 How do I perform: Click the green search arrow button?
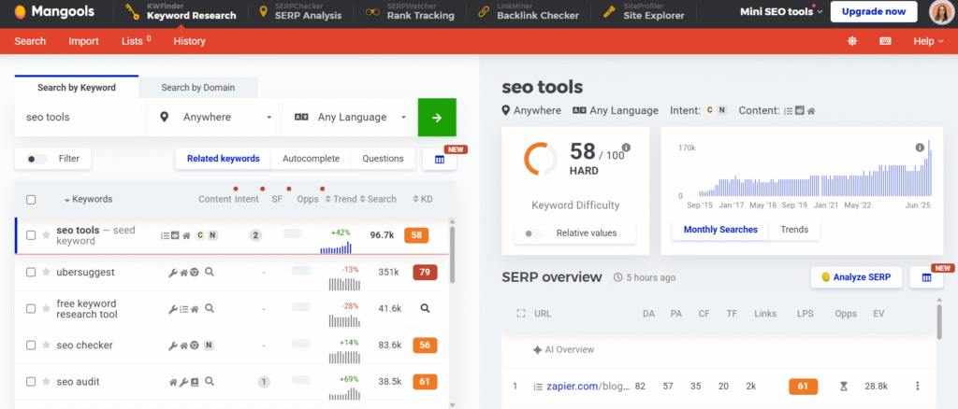[437, 118]
